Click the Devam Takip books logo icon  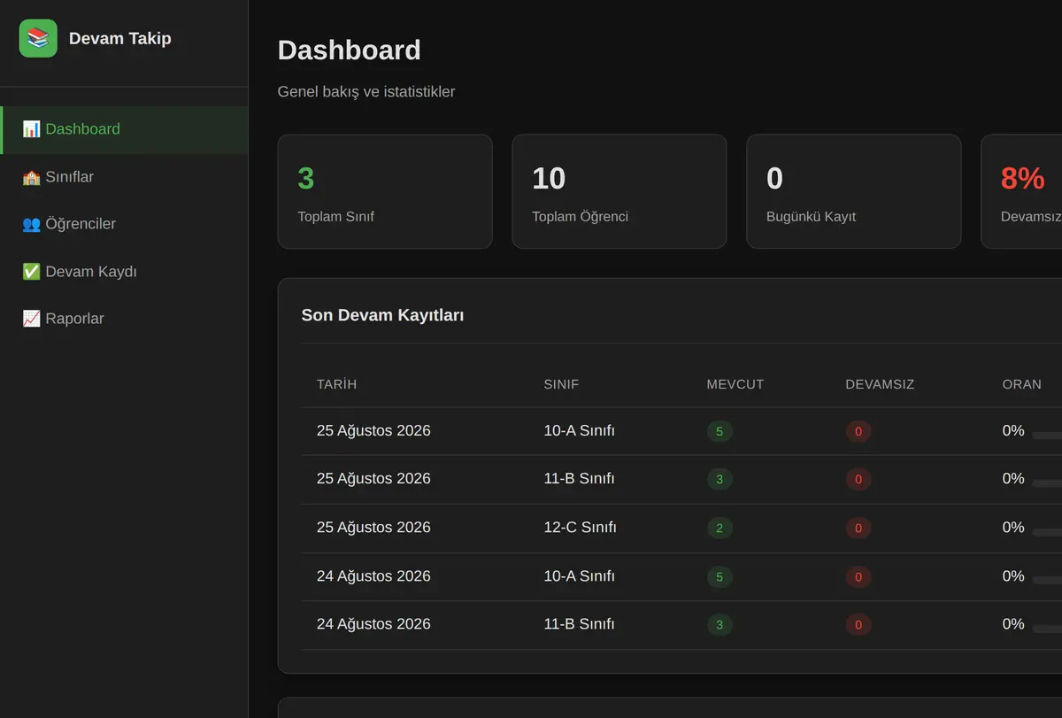pos(38,38)
